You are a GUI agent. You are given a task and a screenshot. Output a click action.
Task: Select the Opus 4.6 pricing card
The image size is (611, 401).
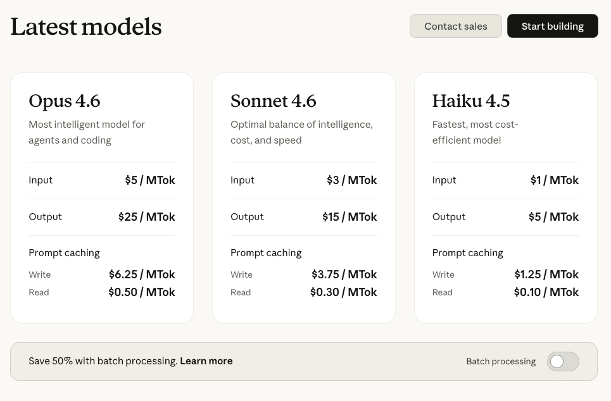[101, 197]
